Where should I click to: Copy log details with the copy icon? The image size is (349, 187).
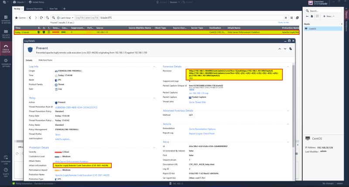coord(291,49)
